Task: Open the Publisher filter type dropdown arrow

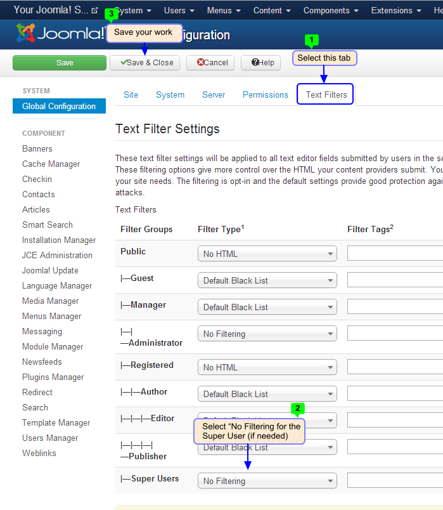Action: point(330,448)
